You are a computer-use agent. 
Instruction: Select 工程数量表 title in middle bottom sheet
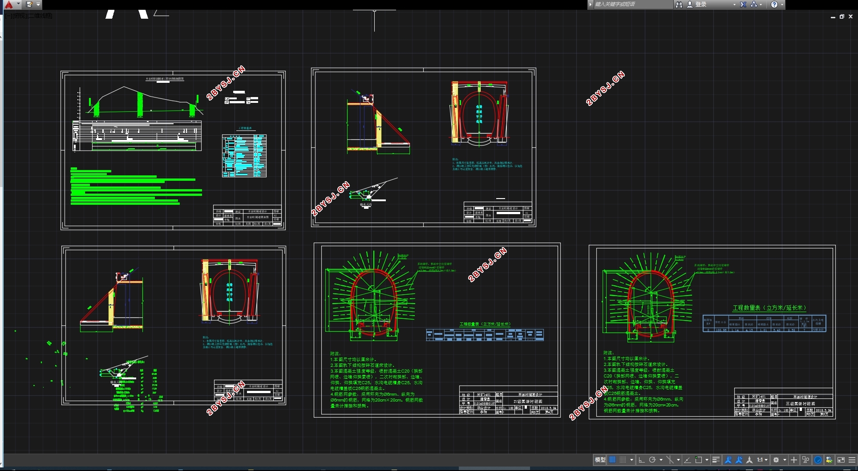[485, 324]
